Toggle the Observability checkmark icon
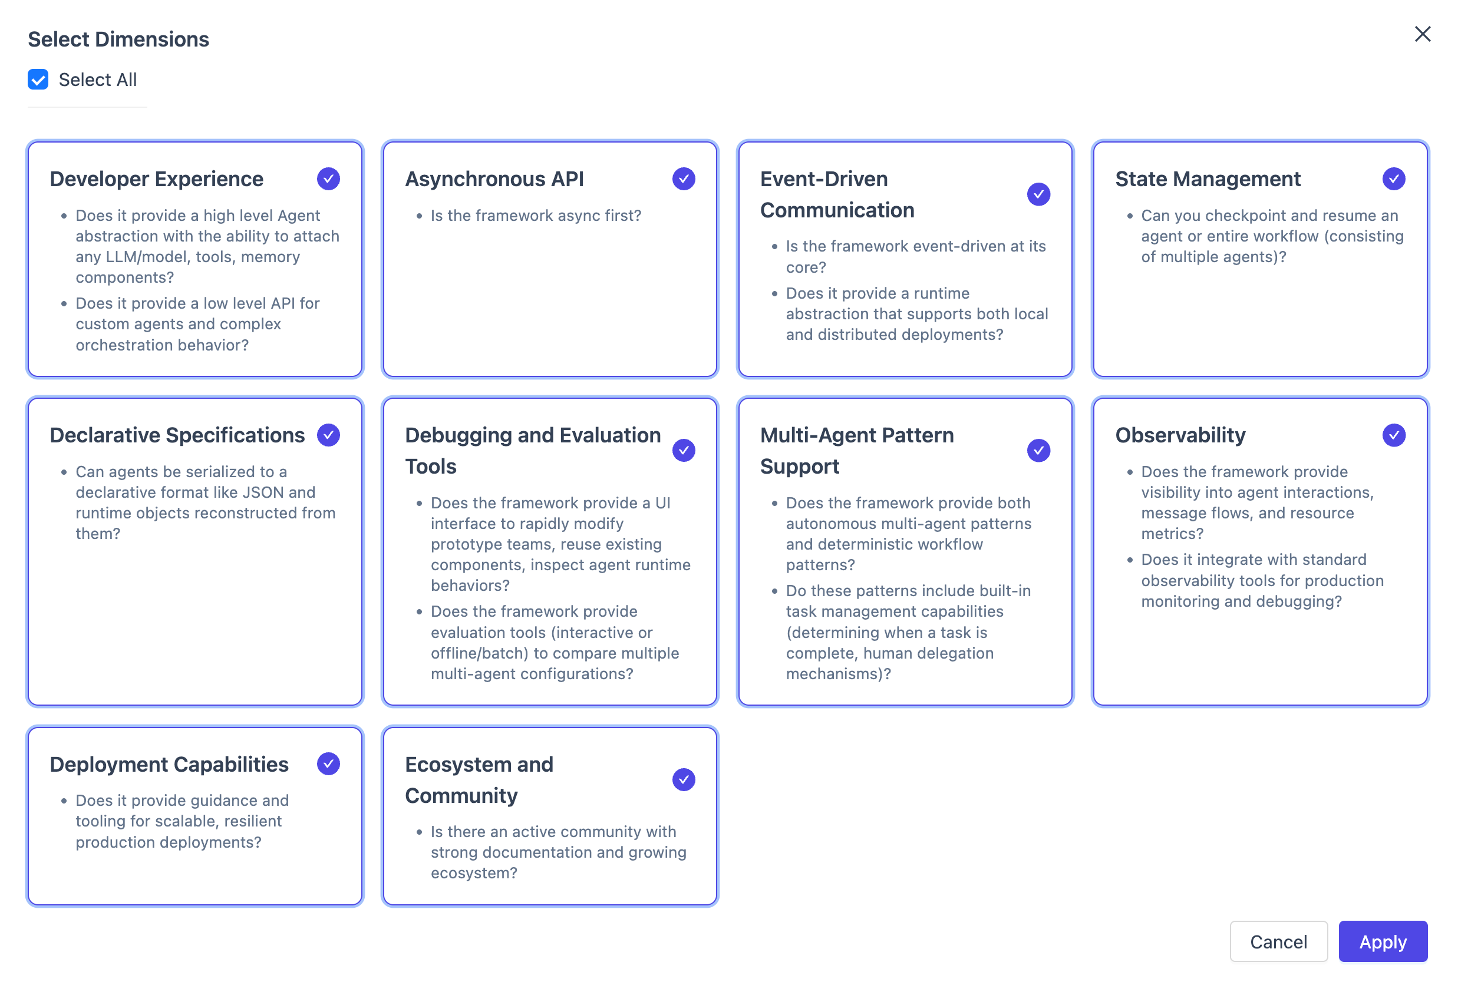The image size is (1458, 982). (x=1393, y=434)
